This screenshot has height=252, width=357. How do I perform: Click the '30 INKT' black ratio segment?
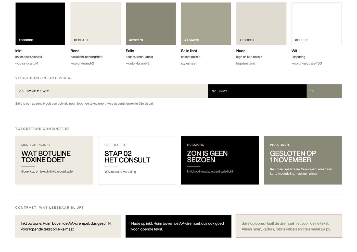tap(257, 91)
